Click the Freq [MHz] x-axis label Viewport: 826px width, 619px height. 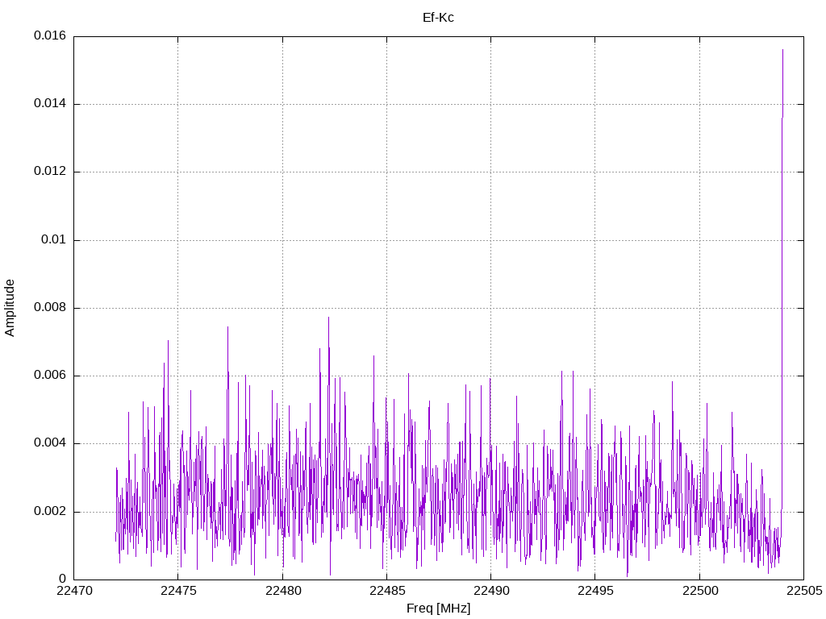click(x=438, y=609)
